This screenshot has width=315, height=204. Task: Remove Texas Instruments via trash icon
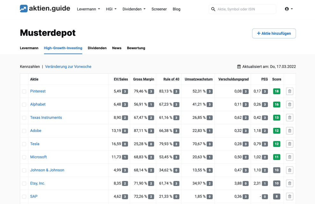click(x=289, y=118)
